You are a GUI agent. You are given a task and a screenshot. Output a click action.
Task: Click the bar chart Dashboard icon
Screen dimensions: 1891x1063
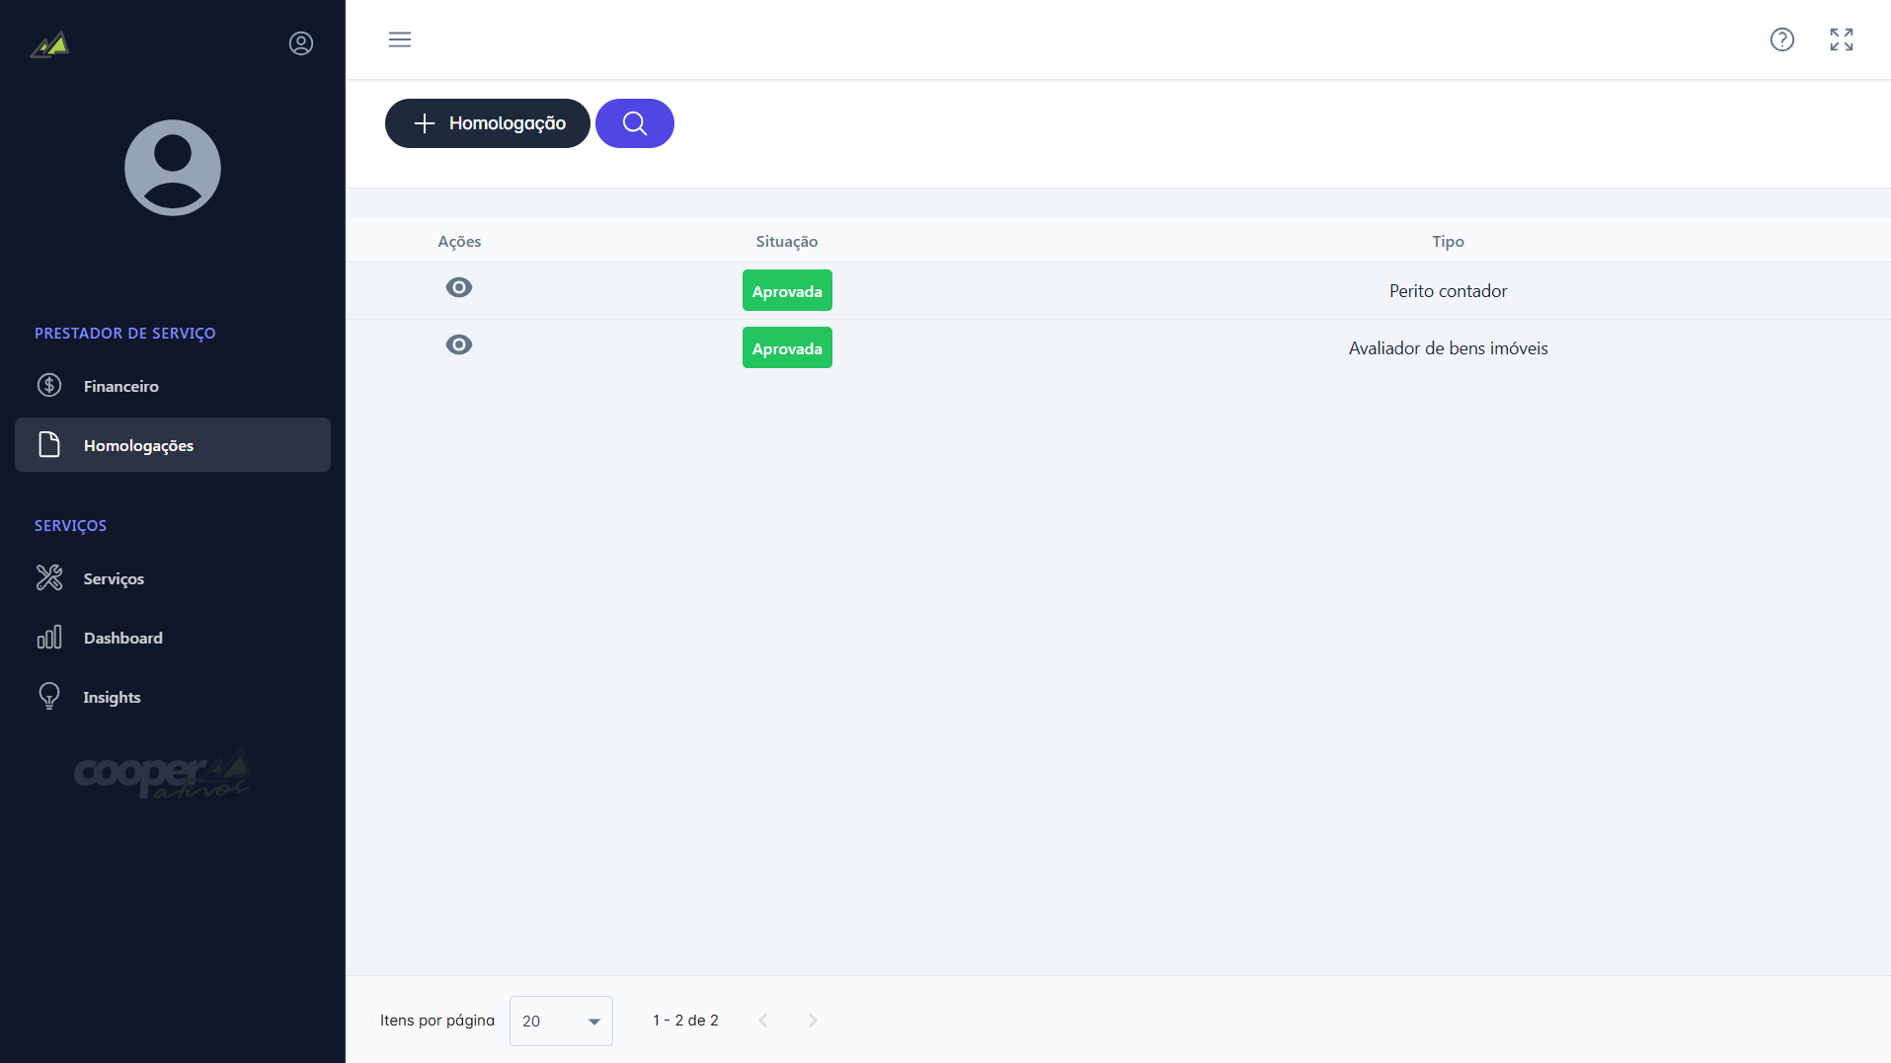pos(49,637)
